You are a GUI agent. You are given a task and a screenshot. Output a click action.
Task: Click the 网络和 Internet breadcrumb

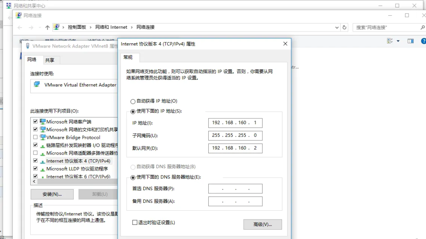coord(111,27)
